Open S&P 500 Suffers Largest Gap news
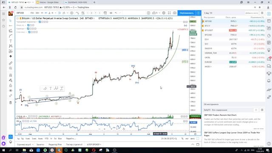272x153 pixels. pos(232,134)
